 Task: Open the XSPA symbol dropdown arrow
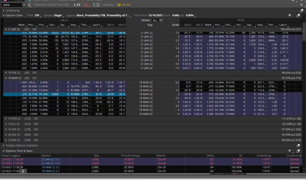[x=24, y=5]
